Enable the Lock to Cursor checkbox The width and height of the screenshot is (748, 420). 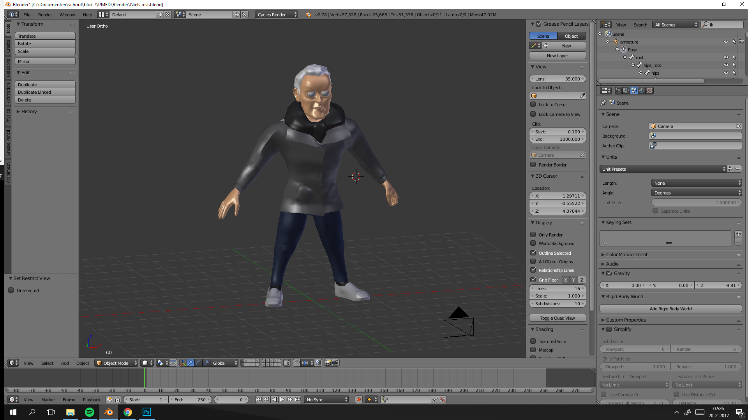point(533,104)
